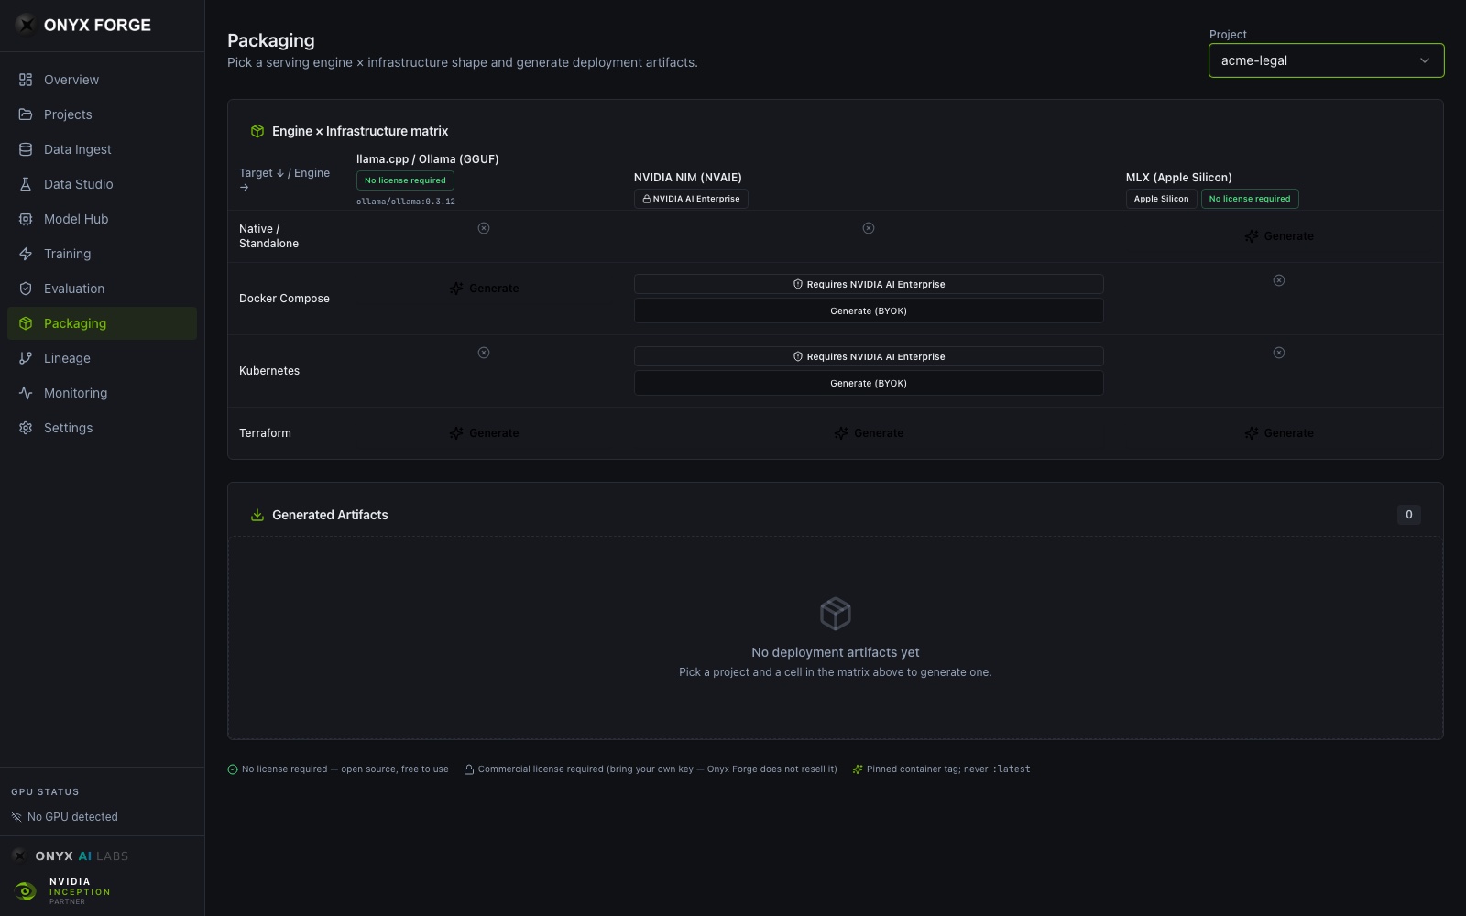Click the NVIDIA Inception Partner badge
The width and height of the screenshot is (1466, 916).
click(62, 891)
